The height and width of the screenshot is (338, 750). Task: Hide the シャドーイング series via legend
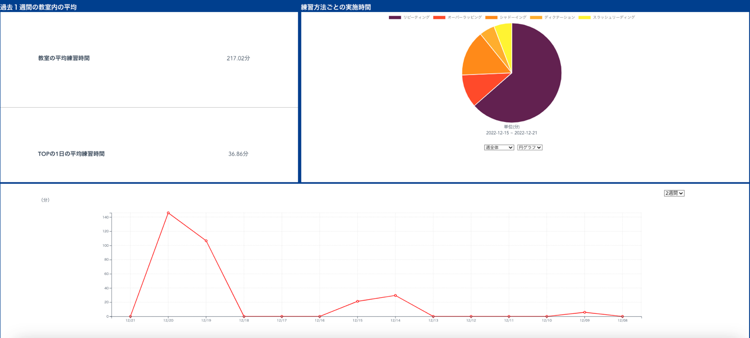tap(506, 18)
